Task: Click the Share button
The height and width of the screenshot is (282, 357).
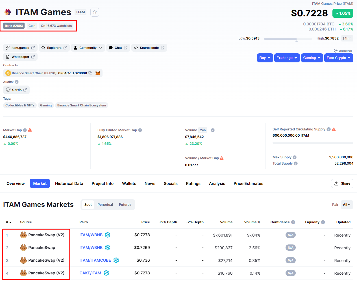Action: [x=342, y=183]
